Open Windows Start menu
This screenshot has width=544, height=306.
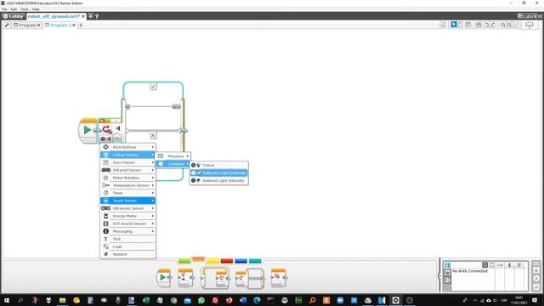click(x=7, y=300)
